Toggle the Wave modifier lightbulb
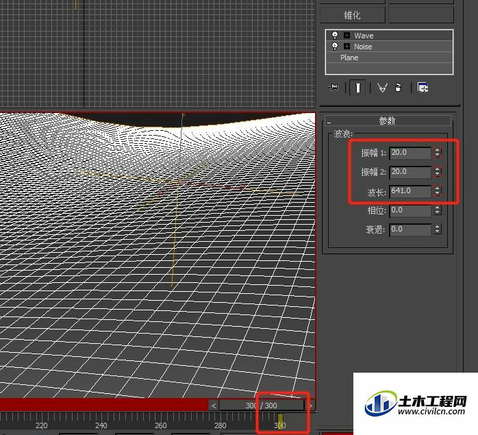Image resolution: width=478 pixels, height=435 pixels. pyautogui.click(x=335, y=36)
